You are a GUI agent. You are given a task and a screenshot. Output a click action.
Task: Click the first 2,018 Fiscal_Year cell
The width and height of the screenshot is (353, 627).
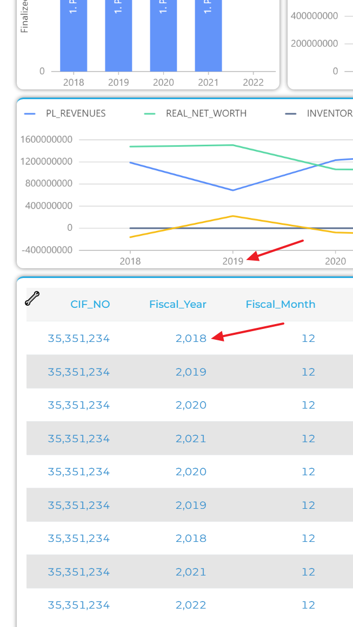pyautogui.click(x=191, y=338)
